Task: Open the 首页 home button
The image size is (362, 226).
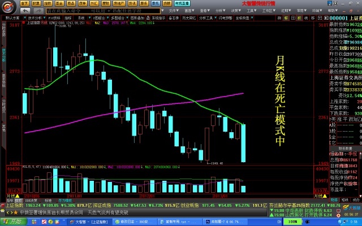Action: (x=24, y=3)
